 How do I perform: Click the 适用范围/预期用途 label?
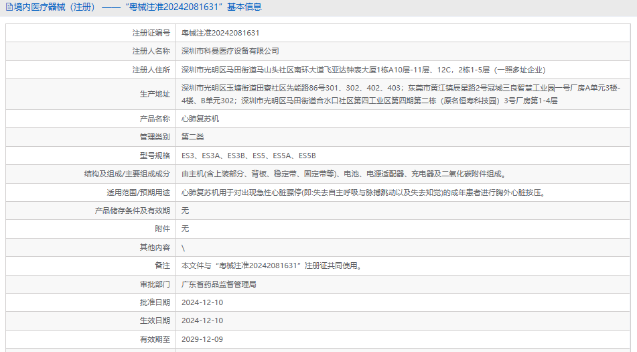138,192
